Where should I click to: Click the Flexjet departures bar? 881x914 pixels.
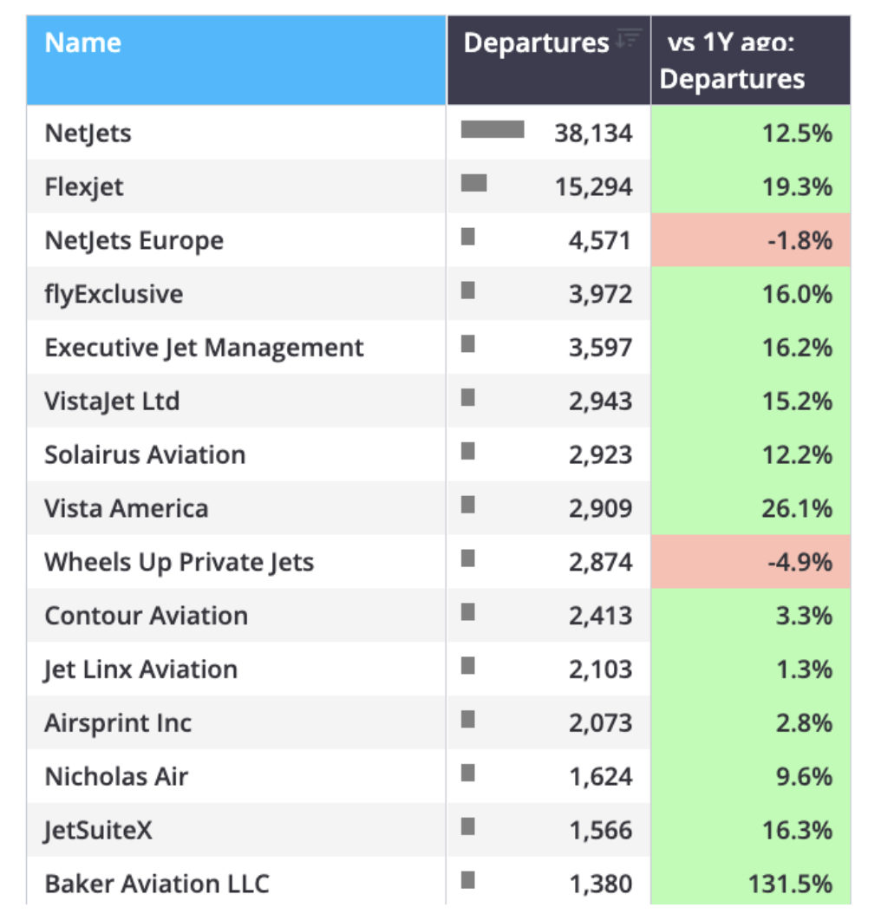click(x=473, y=183)
